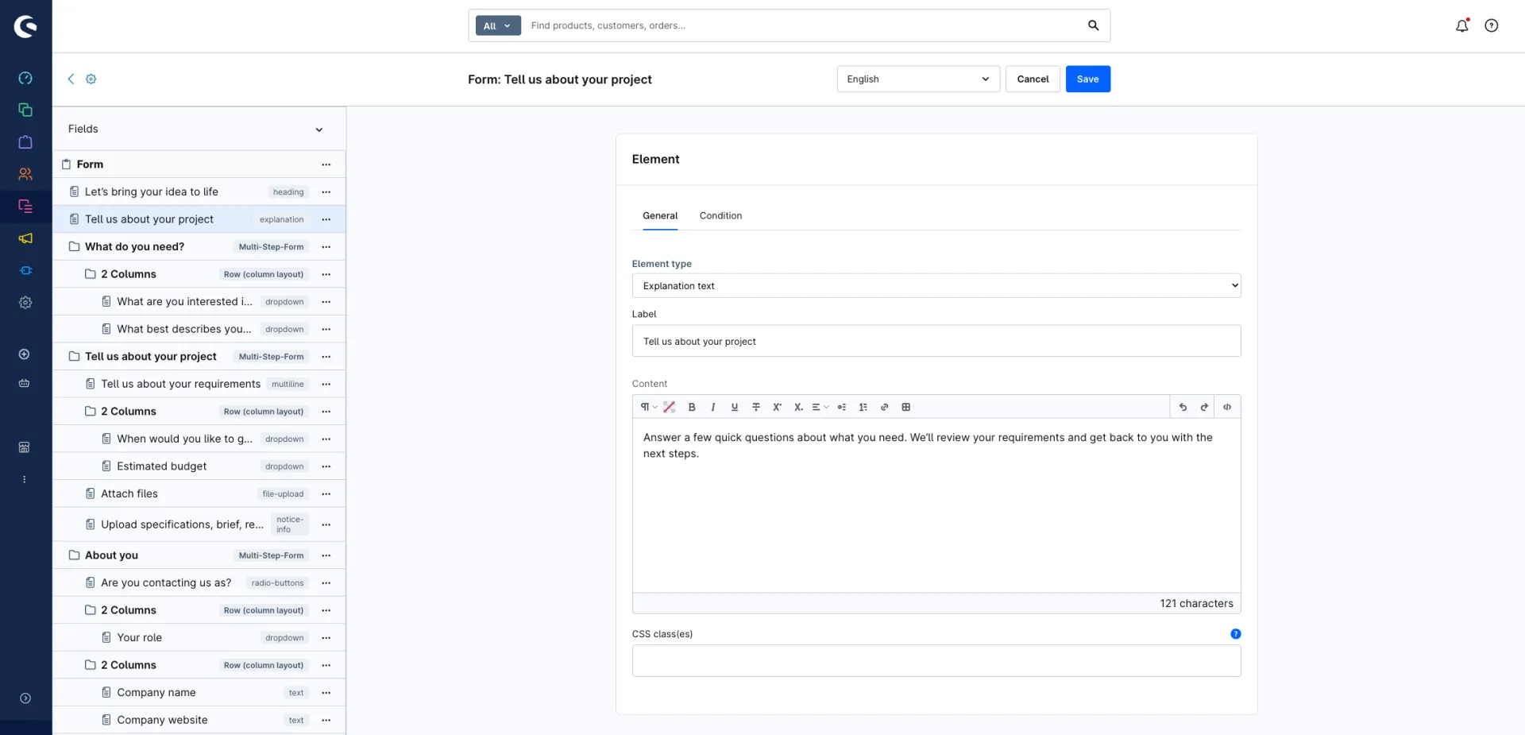Screen dimensions: 1525x735
Task: Toggle underline formatting
Action: point(735,407)
